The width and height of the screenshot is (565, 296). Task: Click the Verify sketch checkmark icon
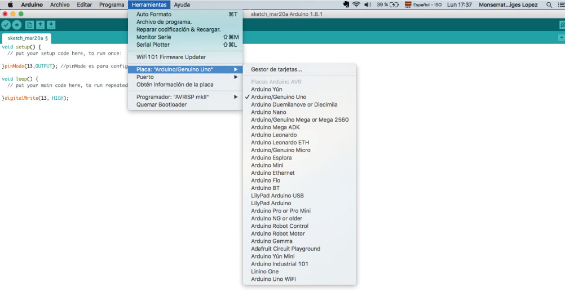pyautogui.click(x=6, y=25)
